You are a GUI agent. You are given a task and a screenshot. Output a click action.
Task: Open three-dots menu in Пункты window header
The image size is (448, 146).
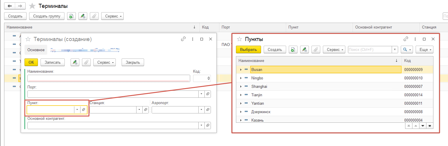point(415,39)
